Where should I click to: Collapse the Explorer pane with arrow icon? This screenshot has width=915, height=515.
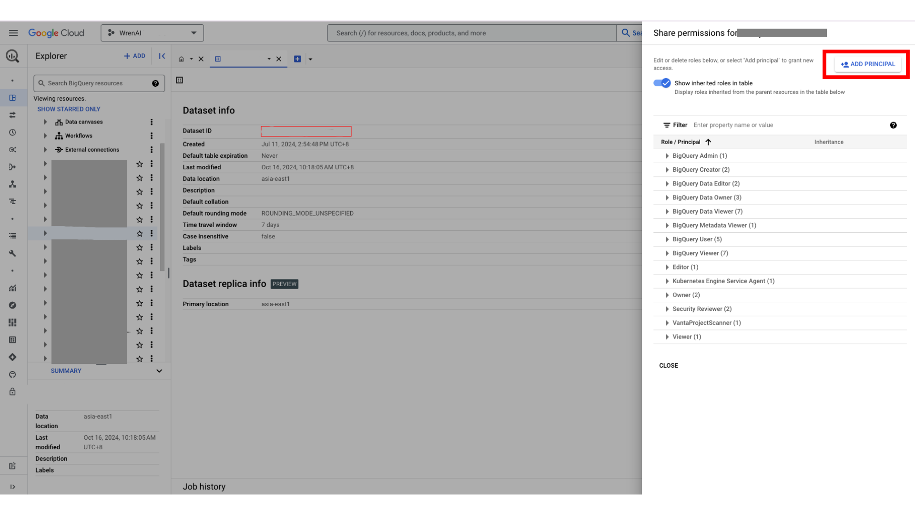pyautogui.click(x=162, y=56)
